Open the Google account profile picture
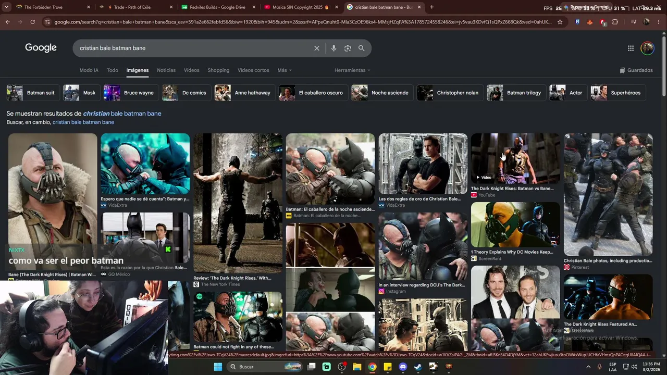This screenshot has width=667, height=375. (647, 48)
